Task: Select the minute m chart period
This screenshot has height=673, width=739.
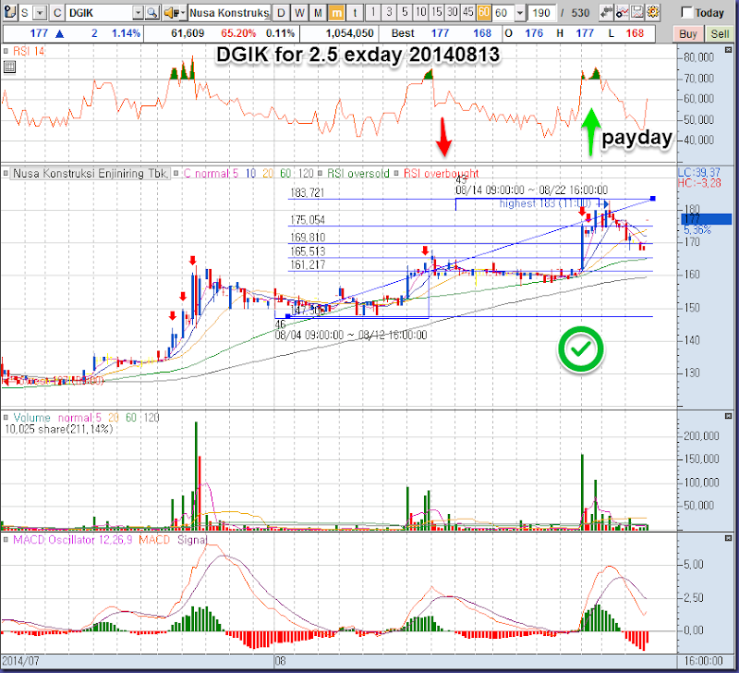Action: coord(336,13)
